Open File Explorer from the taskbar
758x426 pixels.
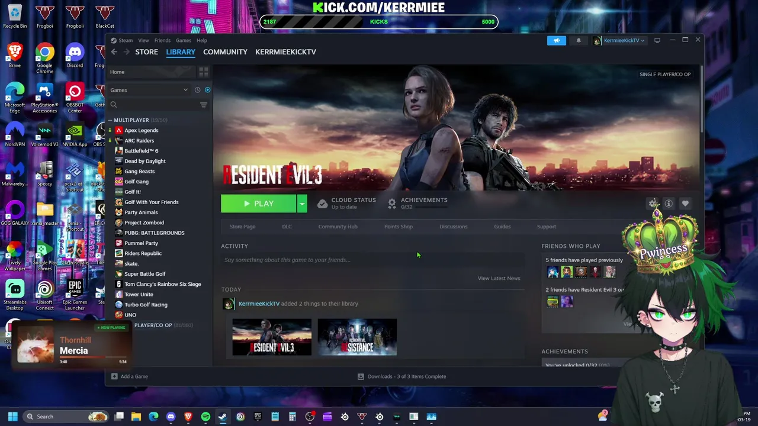[136, 417]
